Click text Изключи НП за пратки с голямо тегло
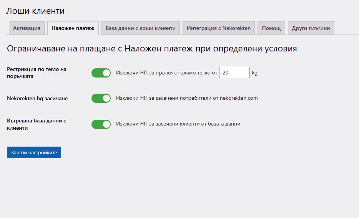The image size is (359, 218). click(x=166, y=73)
